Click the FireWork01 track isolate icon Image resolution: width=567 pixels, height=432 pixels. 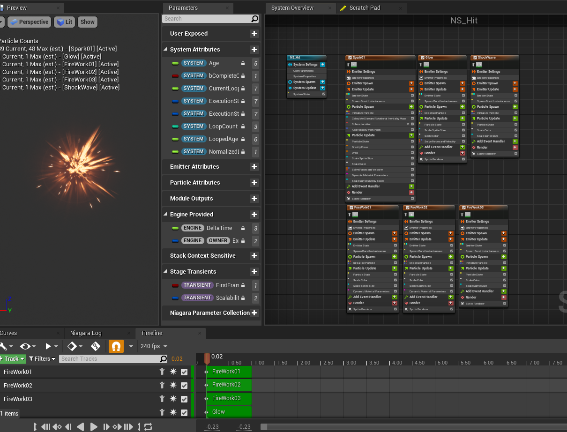tap(162, 372)
